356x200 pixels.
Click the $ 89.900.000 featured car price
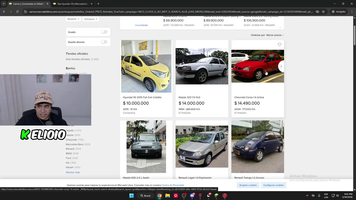tap(213, 20)
